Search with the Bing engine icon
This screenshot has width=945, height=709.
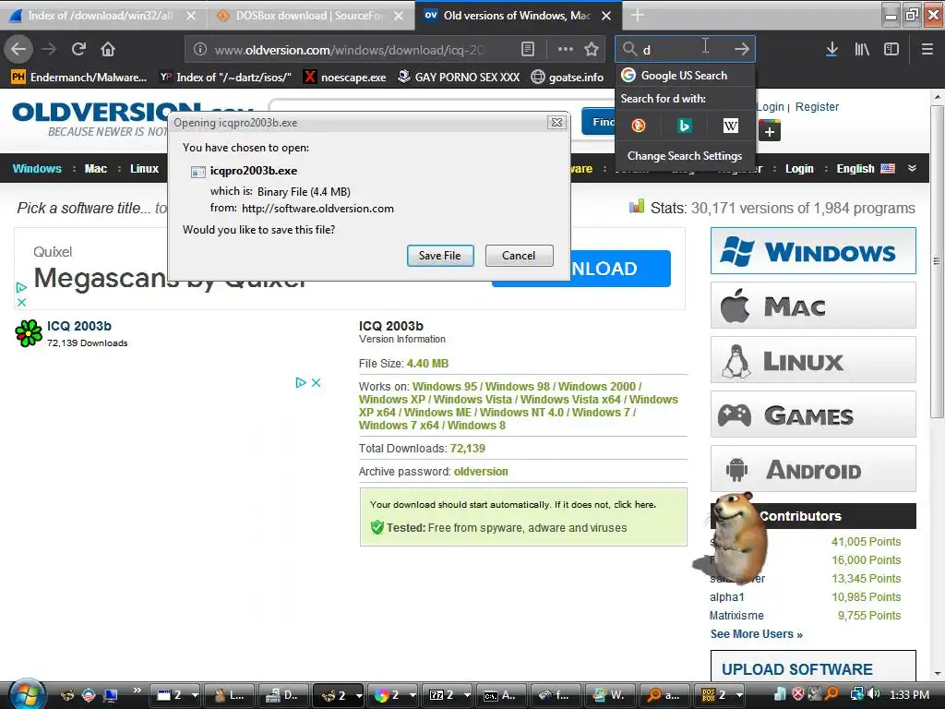coord(684,126)
